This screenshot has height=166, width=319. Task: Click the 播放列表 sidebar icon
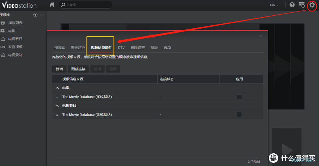coord(3,23)
